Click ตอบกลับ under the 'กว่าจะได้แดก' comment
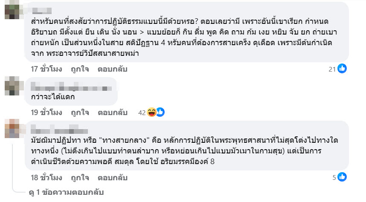The height and width of the screenshot is (202, 366). click(113, 113)
